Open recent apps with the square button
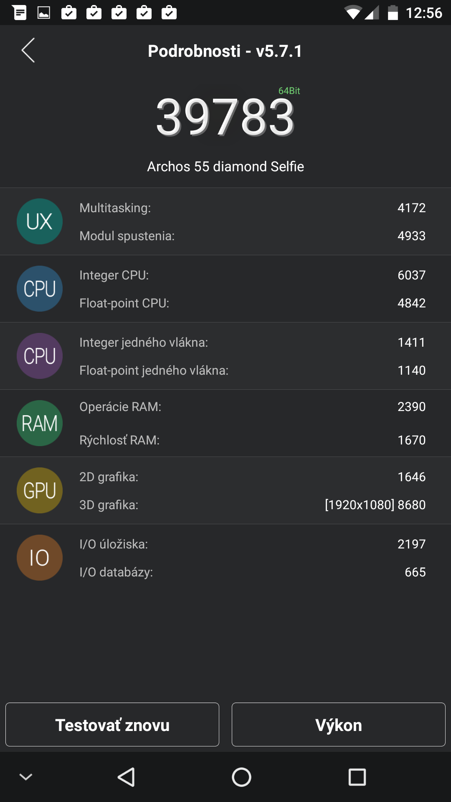The image size is (451, 802). [x=357, y=777]
